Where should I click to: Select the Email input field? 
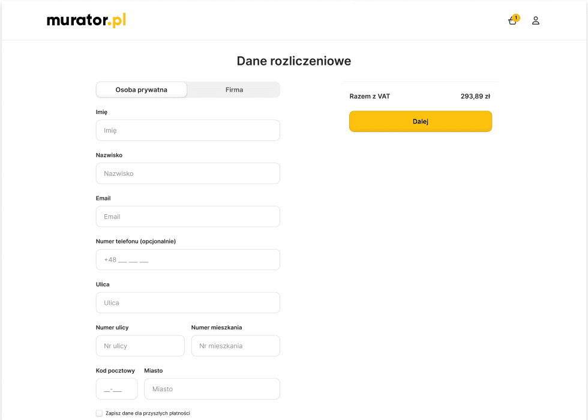tap(188, 217)
